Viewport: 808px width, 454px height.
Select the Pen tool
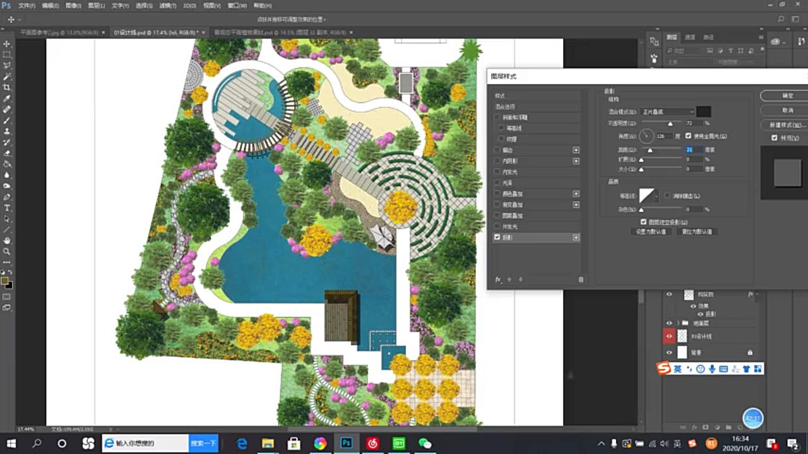pyautogui.click(x=7, y=197)
